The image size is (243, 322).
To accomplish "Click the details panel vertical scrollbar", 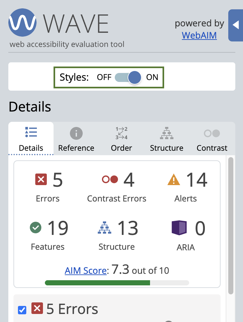I will [x=230, y=225].
